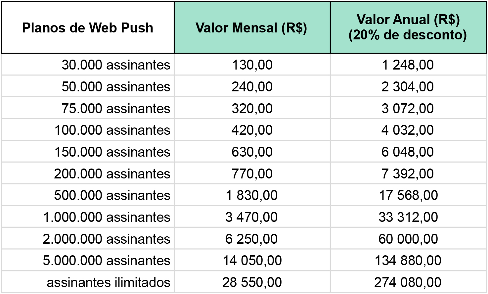Select the '75.000 assinantes' plan cell
Viewport: 488px width, 294px height.
[88, 108]
